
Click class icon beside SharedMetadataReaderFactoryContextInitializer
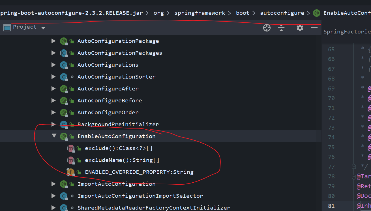(63, 208)
